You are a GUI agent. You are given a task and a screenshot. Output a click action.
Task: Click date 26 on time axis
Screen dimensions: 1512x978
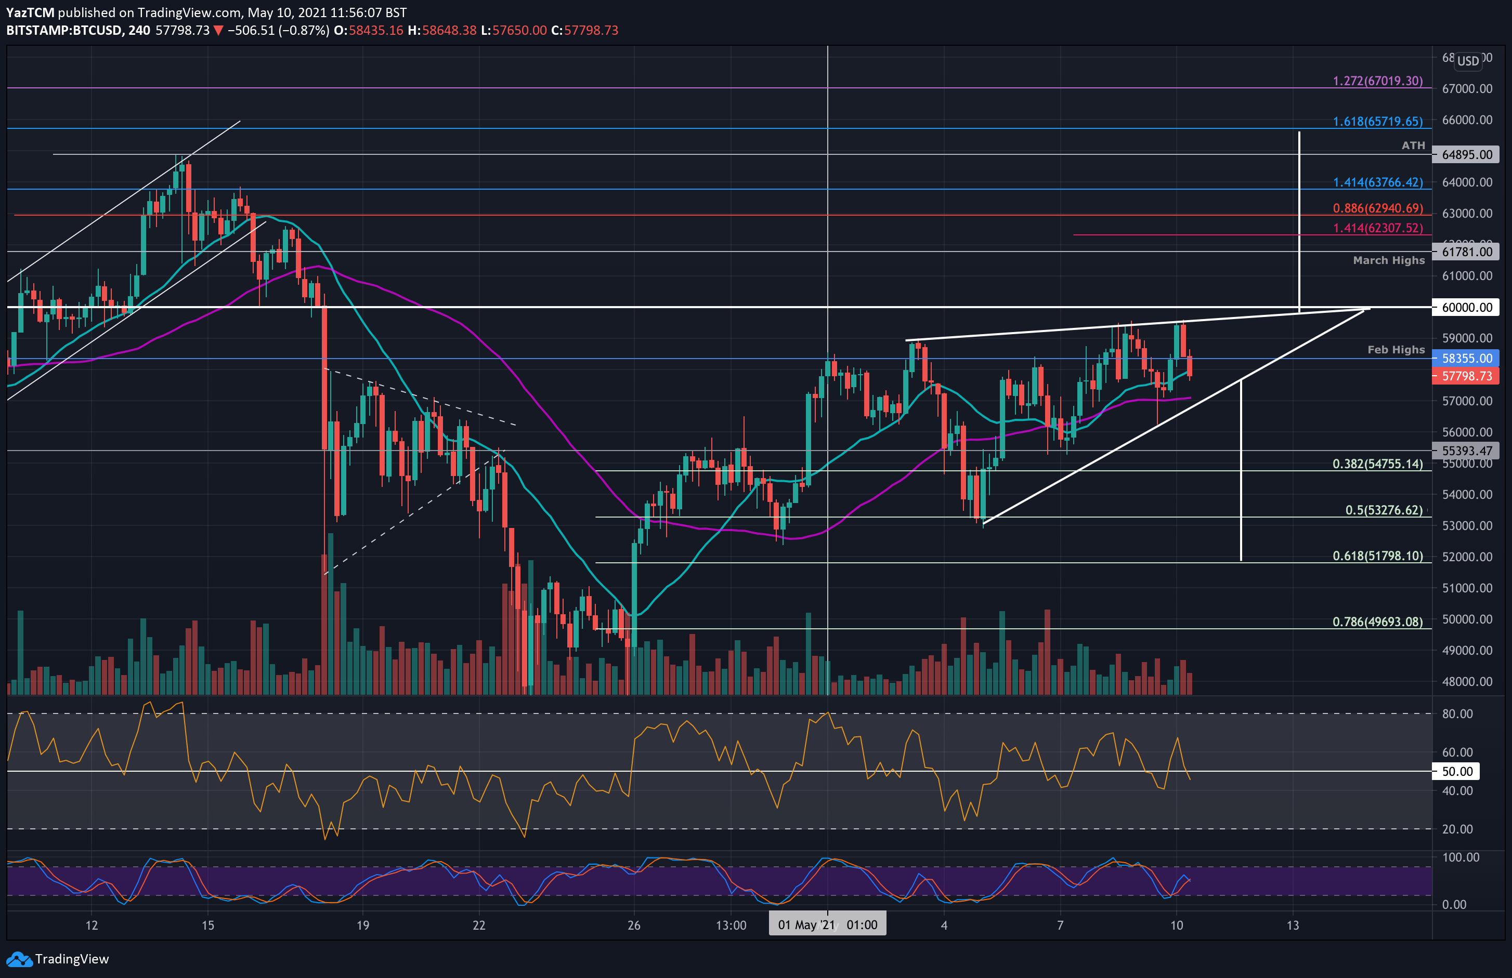tap(633, 926)
